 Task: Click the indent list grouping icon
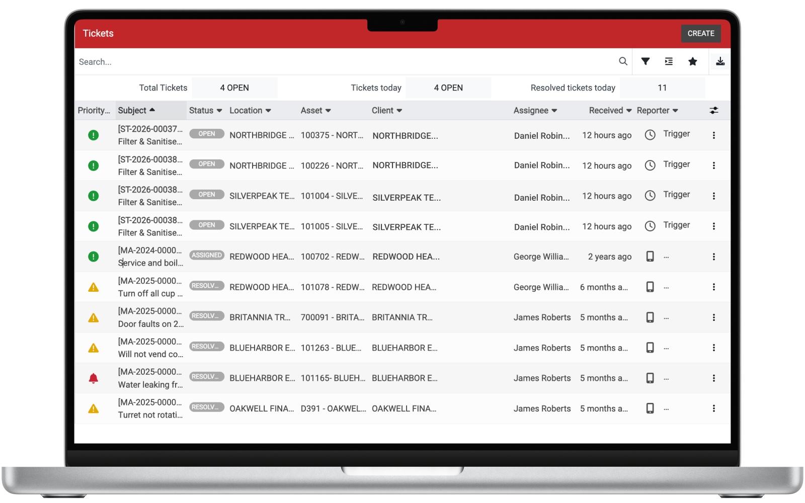coord(669,61)
